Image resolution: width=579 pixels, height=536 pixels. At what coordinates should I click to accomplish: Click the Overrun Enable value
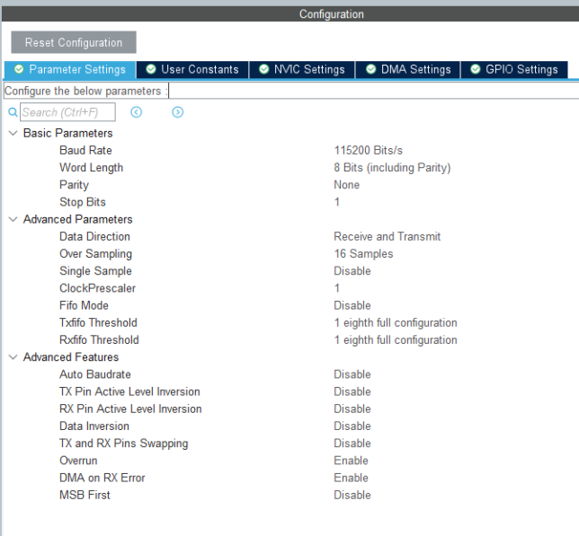pyautogui.click(x=351, y=461)
